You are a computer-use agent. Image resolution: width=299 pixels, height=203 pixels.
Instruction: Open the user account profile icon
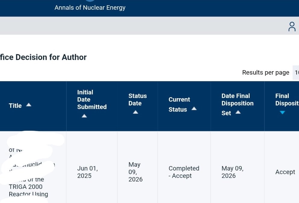click(292, 27)
